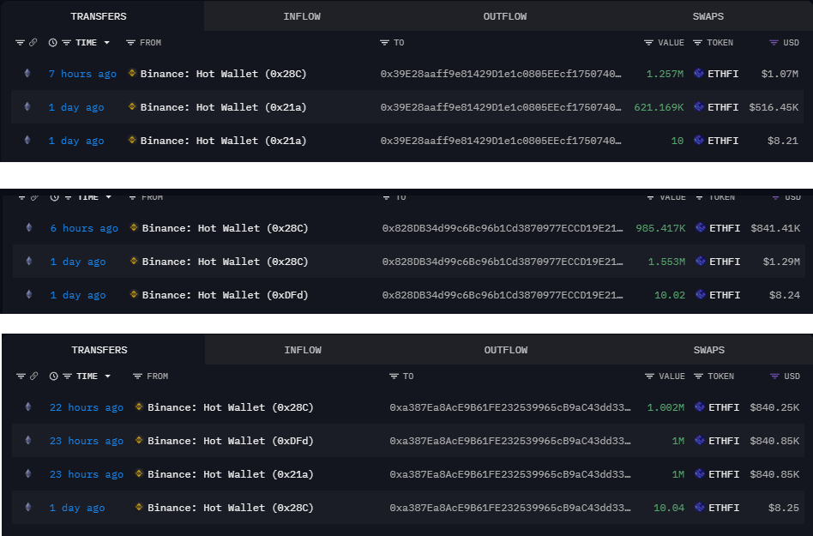Click the ETHFI token icon beside $841.41K
This screenshot has width=813, height=536.
pyautogui.click(x=700, y=228)
